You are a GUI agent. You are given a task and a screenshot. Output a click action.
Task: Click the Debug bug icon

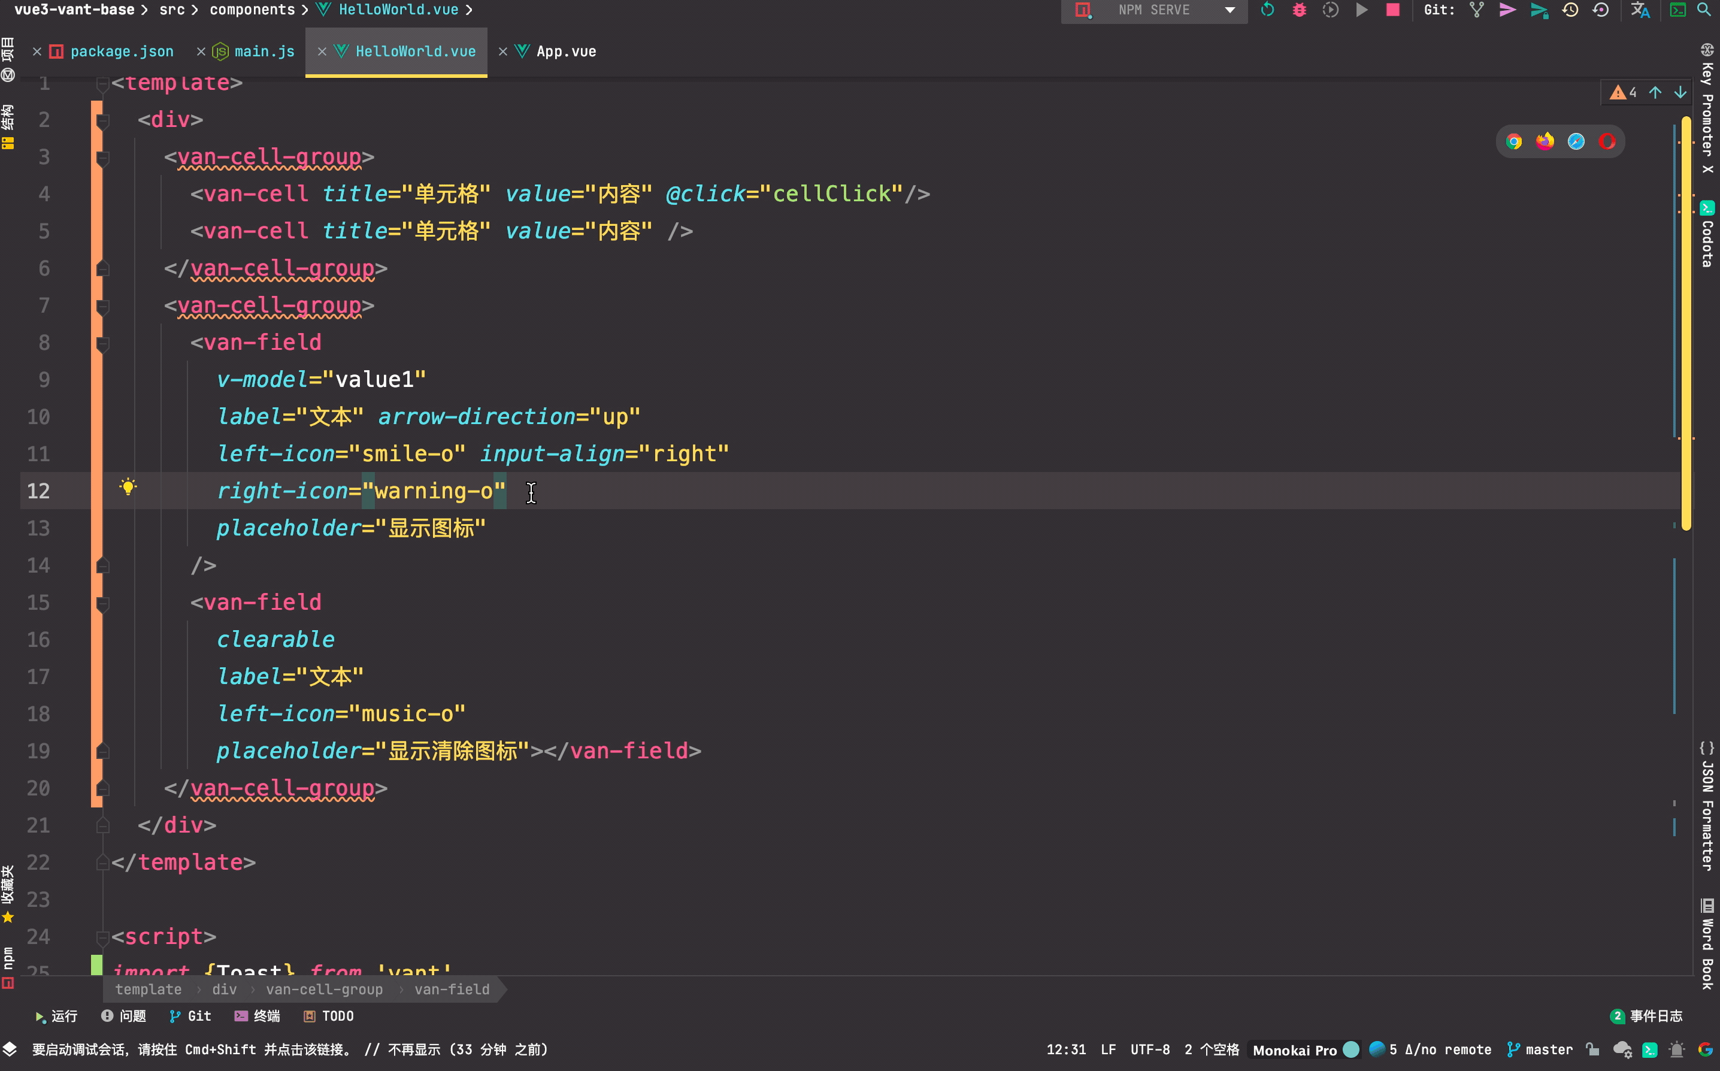point(1298,10)
